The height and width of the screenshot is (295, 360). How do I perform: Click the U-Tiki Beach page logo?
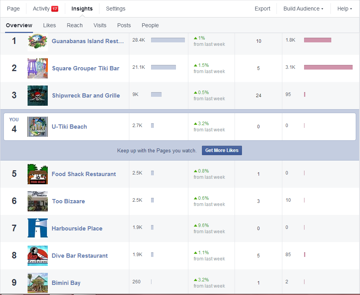coord(38,127)
